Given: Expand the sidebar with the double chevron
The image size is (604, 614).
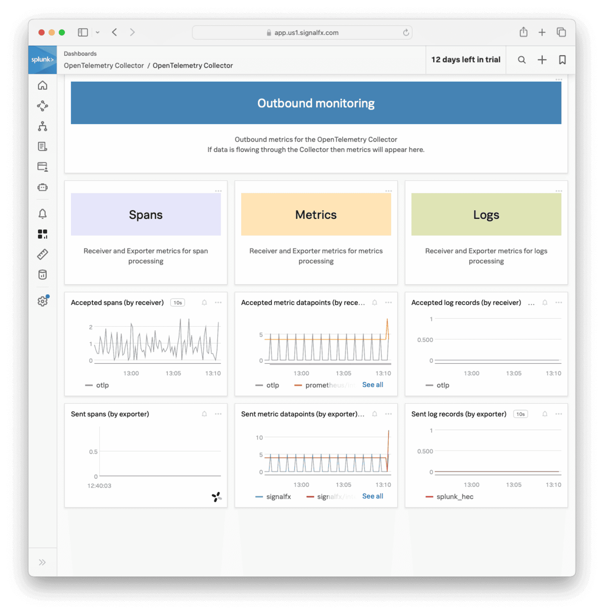Looking at the screenshot, I should pos(42,562).
